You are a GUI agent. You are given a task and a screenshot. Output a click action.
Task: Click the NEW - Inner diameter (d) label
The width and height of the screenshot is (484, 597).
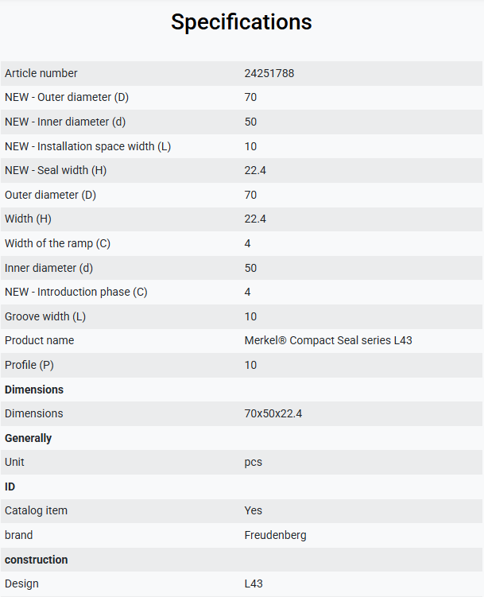tap(65, 122)
